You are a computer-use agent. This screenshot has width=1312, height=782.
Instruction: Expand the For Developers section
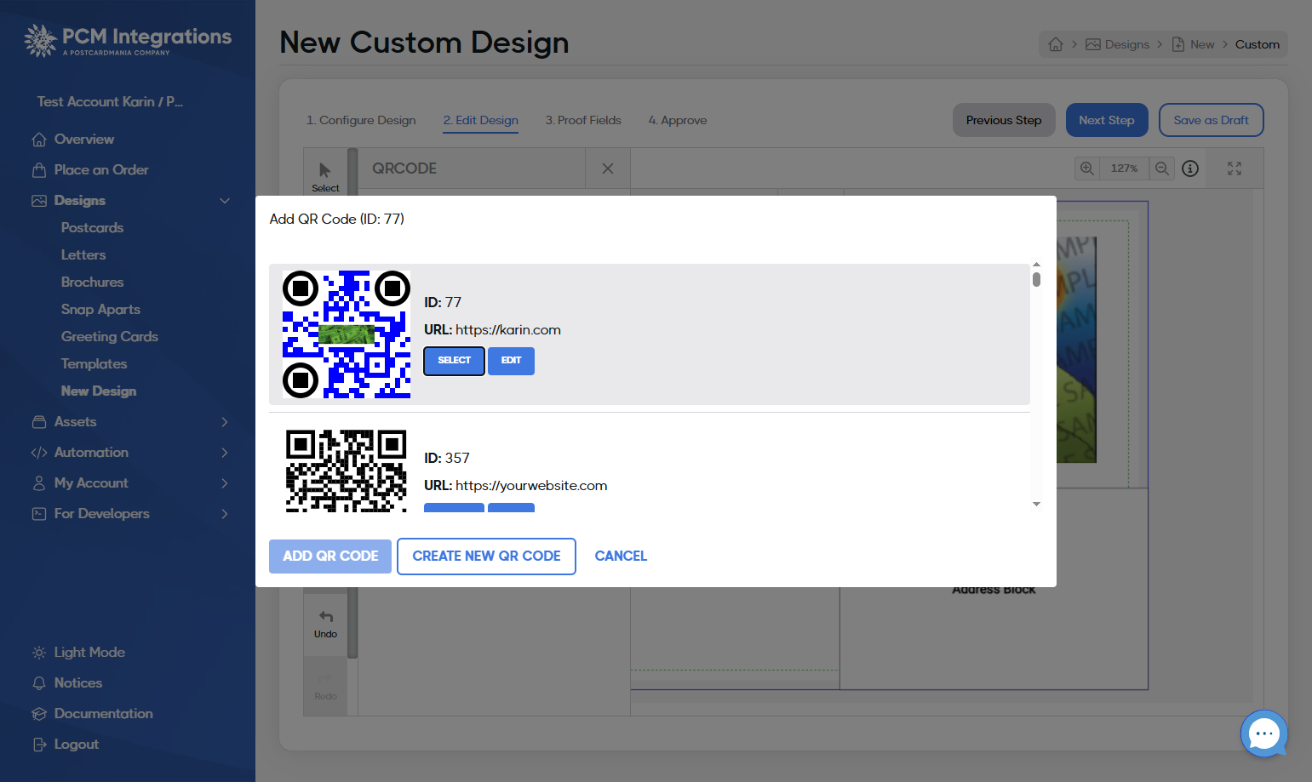[x=225, y=514]
